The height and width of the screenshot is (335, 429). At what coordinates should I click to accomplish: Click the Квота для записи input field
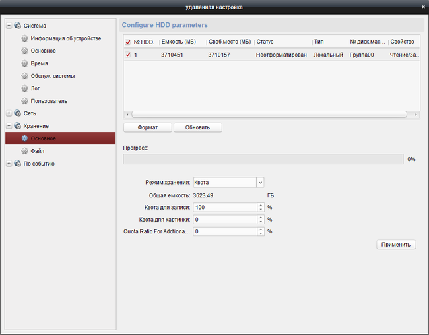(x=224, y=207)
